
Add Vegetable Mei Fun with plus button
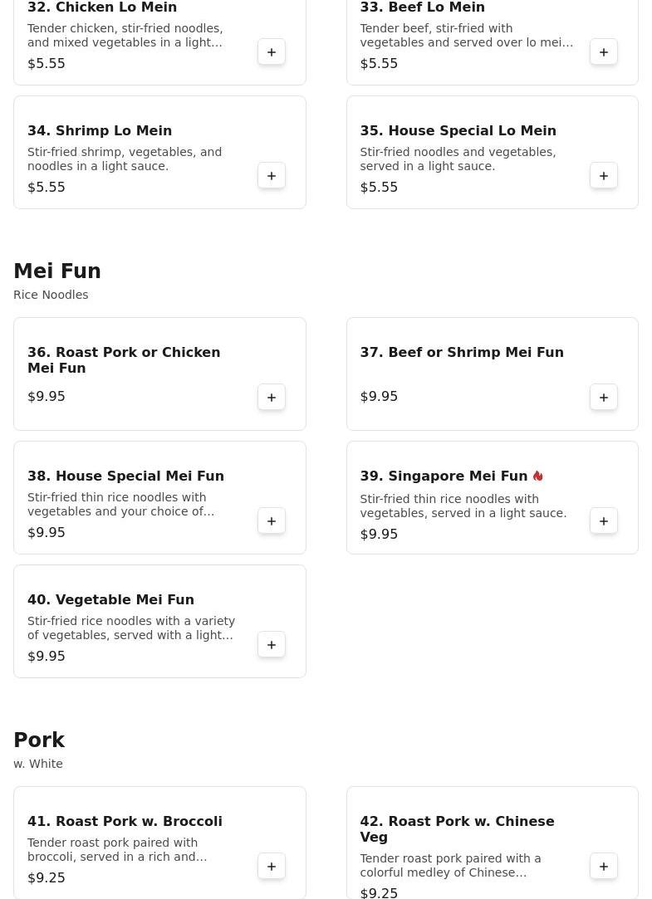tap(272, 645)
